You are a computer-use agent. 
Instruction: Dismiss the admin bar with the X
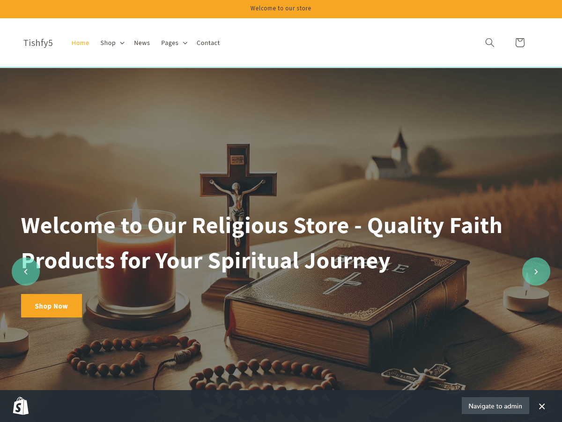[x=542, y=406]
